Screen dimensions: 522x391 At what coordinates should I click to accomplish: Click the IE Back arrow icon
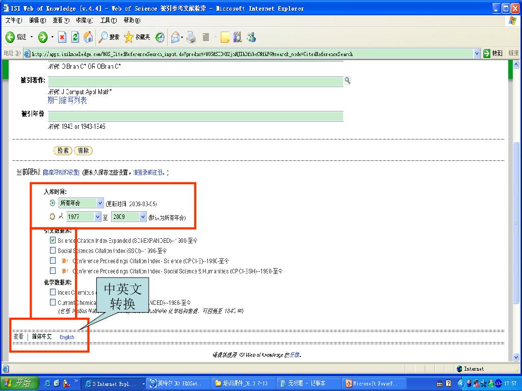(10, 37)
